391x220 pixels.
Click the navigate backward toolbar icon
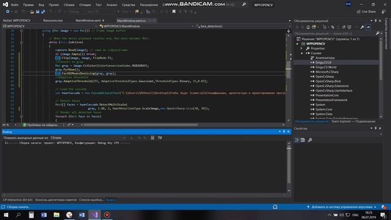(x=8, y=12)
